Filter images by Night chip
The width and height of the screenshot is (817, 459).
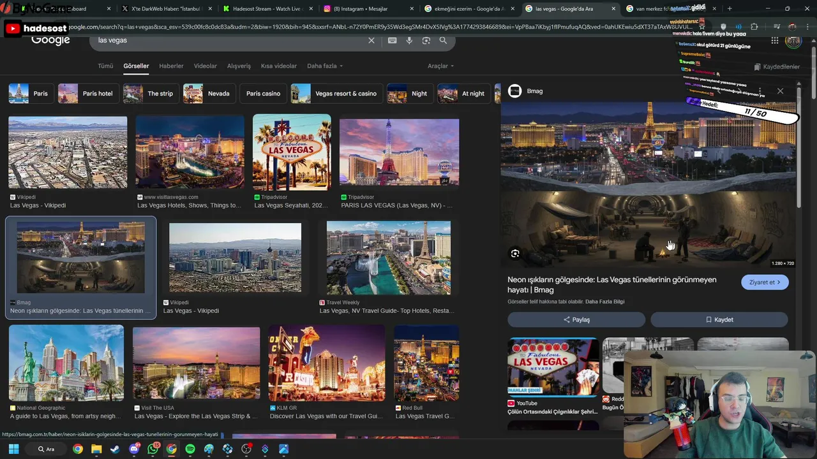coord(410,93)
